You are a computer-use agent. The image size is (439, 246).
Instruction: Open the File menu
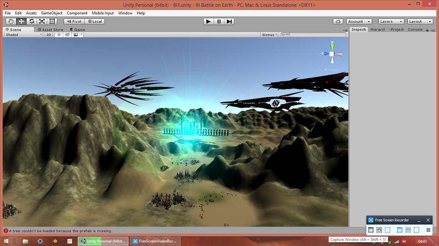point(8,13)
